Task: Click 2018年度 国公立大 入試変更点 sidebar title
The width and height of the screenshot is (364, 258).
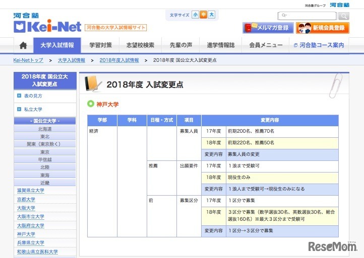Action: pos(45,80)
